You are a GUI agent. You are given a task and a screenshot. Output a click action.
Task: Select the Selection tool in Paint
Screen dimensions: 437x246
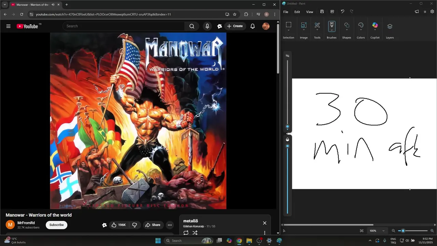288,25
